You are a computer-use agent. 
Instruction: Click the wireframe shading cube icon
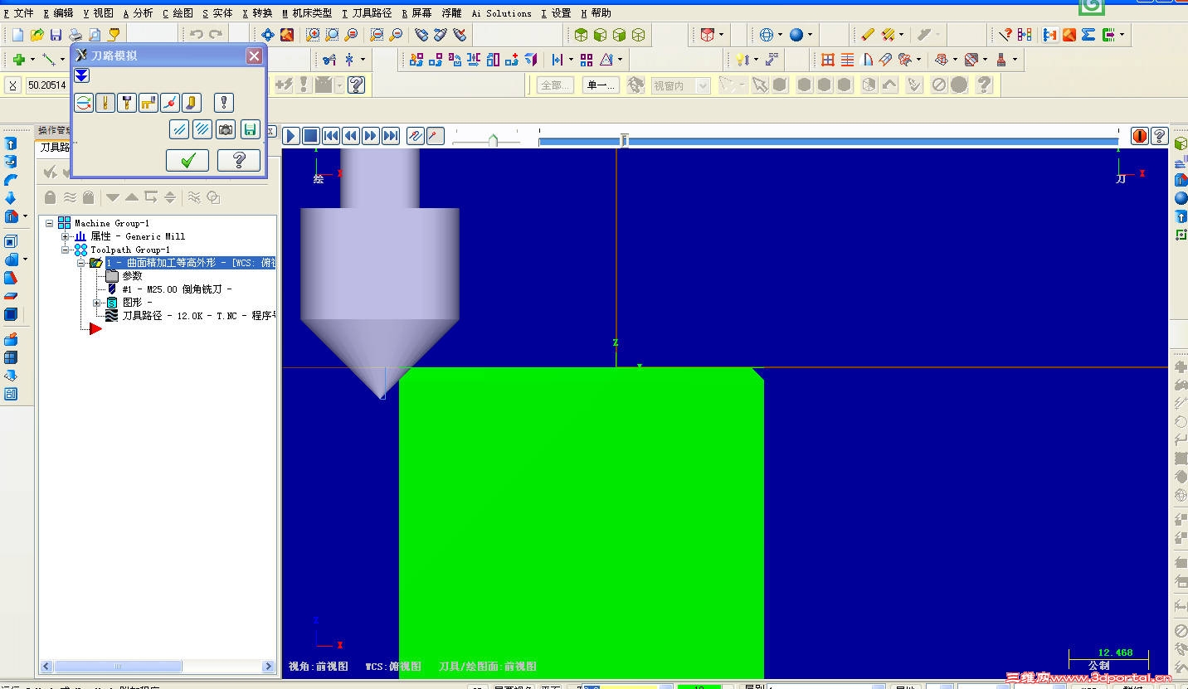[x=639, y=35]
